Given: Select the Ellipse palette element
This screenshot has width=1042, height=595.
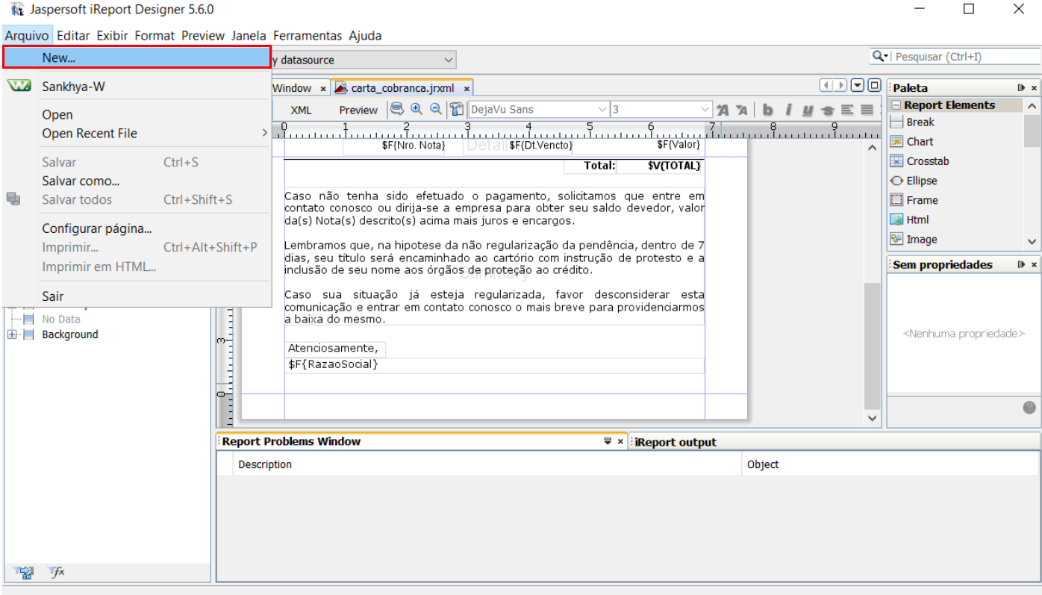Looking at the screenshot, I should click(x=921, y=181).
